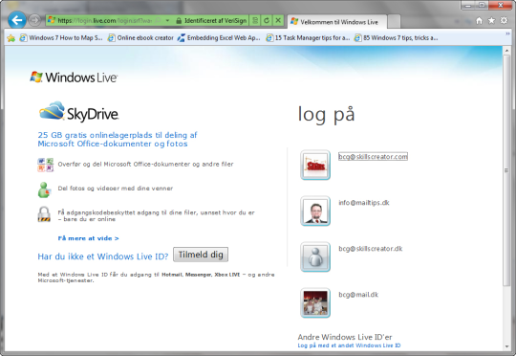Stop loading with the X icon
Image resolution: width=516 pixels, height=356 pixels.
(278, 20)
